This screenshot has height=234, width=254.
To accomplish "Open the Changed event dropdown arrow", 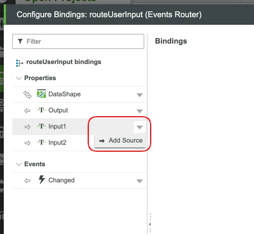I will tap(139, 181).
